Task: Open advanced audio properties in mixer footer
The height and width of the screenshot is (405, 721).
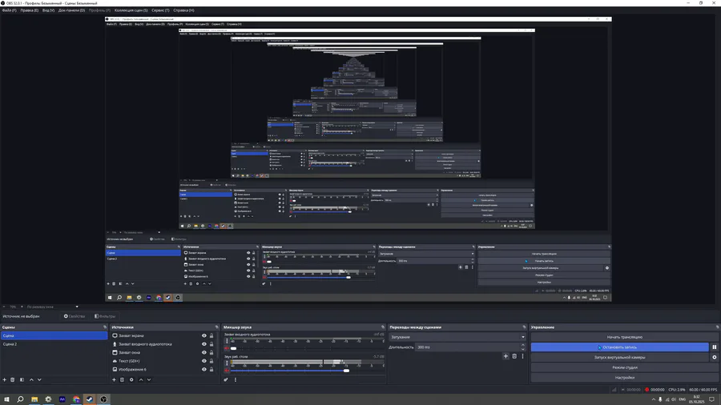Action: point(226,379)
